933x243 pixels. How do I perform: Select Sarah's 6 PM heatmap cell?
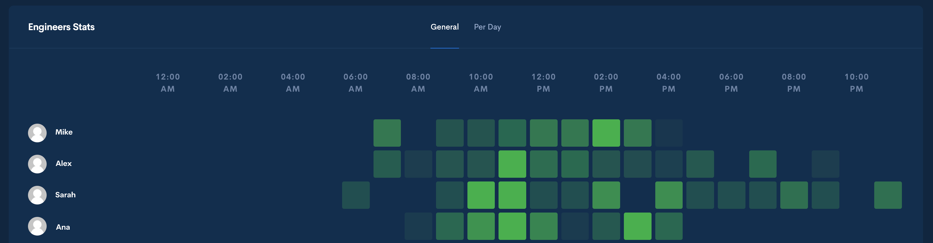coord(731,195)
